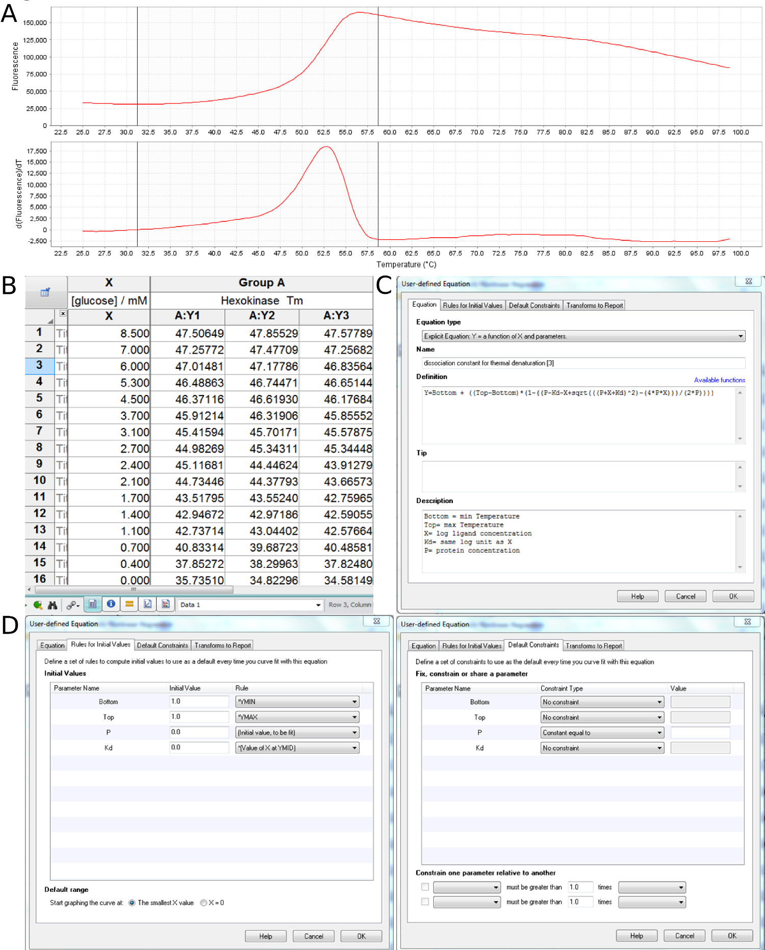
Task: Switch to Rules for Initial Values tab in panel C
Action: tap(472, 305)
